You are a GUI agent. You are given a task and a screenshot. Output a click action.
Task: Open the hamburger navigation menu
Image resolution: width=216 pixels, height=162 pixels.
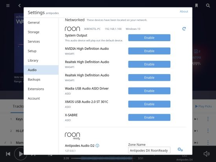tap(8, 5)
